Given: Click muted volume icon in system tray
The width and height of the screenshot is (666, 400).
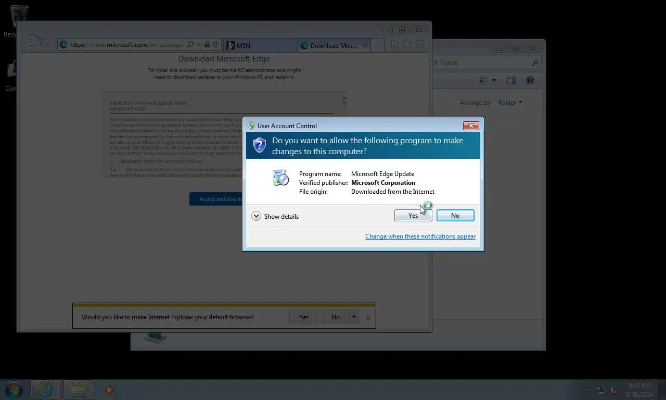Looking at the screenshot, I should (614, 390).
